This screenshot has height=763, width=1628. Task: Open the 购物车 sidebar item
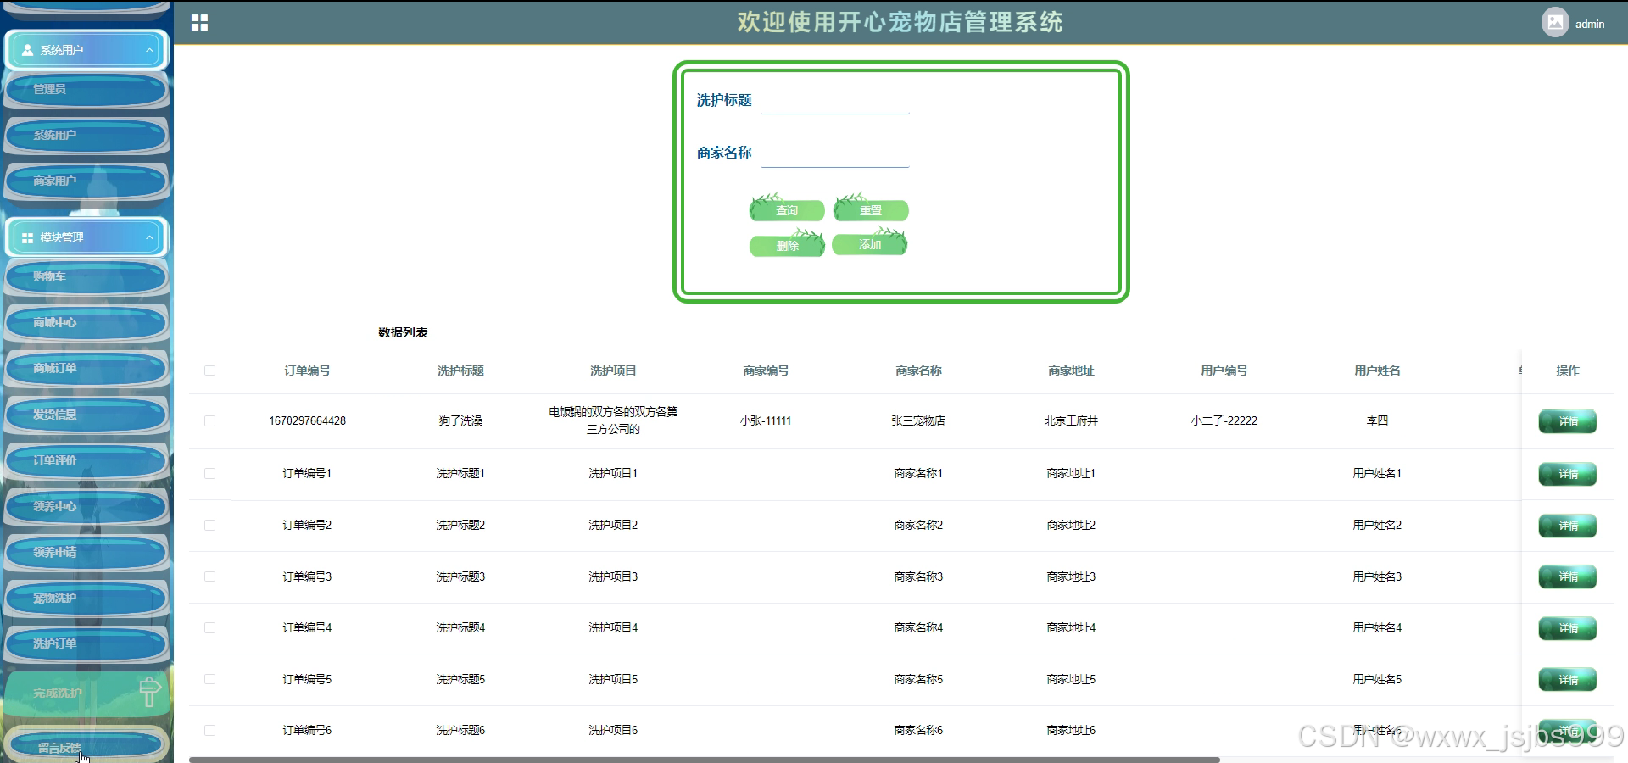coord(86,276)
